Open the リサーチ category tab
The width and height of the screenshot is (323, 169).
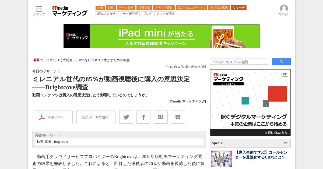(x=239, y=8)
